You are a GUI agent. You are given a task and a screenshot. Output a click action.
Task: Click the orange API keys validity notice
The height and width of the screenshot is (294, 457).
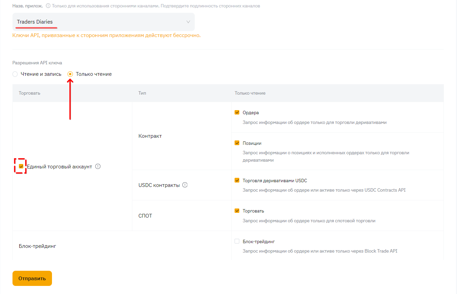coord(106,35)
